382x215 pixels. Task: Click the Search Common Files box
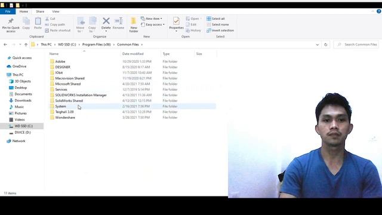[356, 45]
